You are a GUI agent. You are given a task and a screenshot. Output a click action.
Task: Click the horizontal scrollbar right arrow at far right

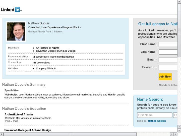(x=176, y=134)
